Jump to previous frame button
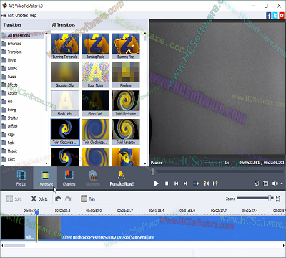The height and width of the screenshot is (258, 286). click(x=176, y=183)
